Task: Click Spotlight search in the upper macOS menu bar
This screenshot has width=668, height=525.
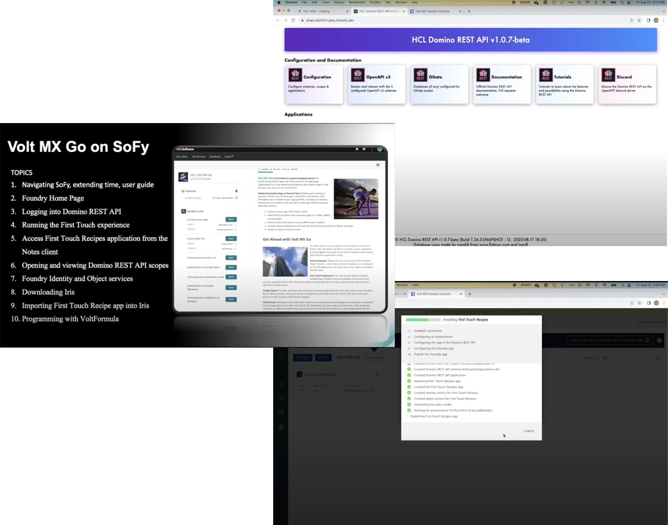Action: (622, 3)
